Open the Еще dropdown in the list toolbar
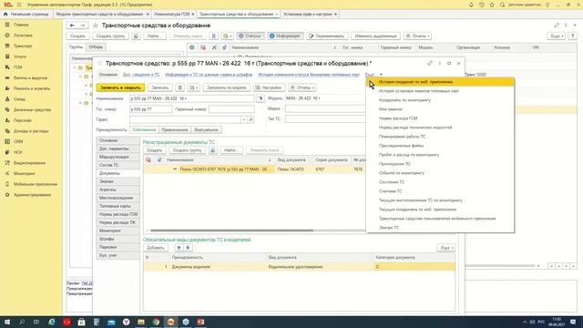This screenshot has width=583, height=328. tap(557, 36)
